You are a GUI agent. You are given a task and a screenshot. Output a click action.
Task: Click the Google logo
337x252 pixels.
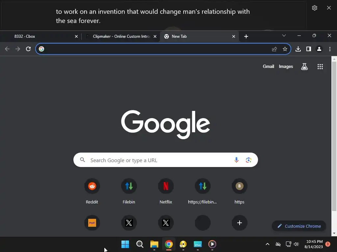point(166,124)
